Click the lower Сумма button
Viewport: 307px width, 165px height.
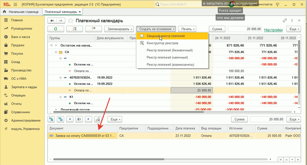pos(239,119)
